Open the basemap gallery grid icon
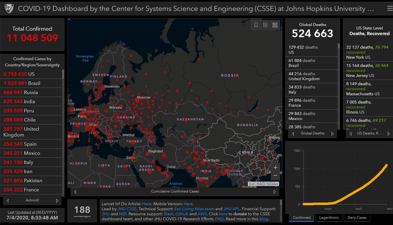Viewport: 393px width, 225px height. click(275, 25)
